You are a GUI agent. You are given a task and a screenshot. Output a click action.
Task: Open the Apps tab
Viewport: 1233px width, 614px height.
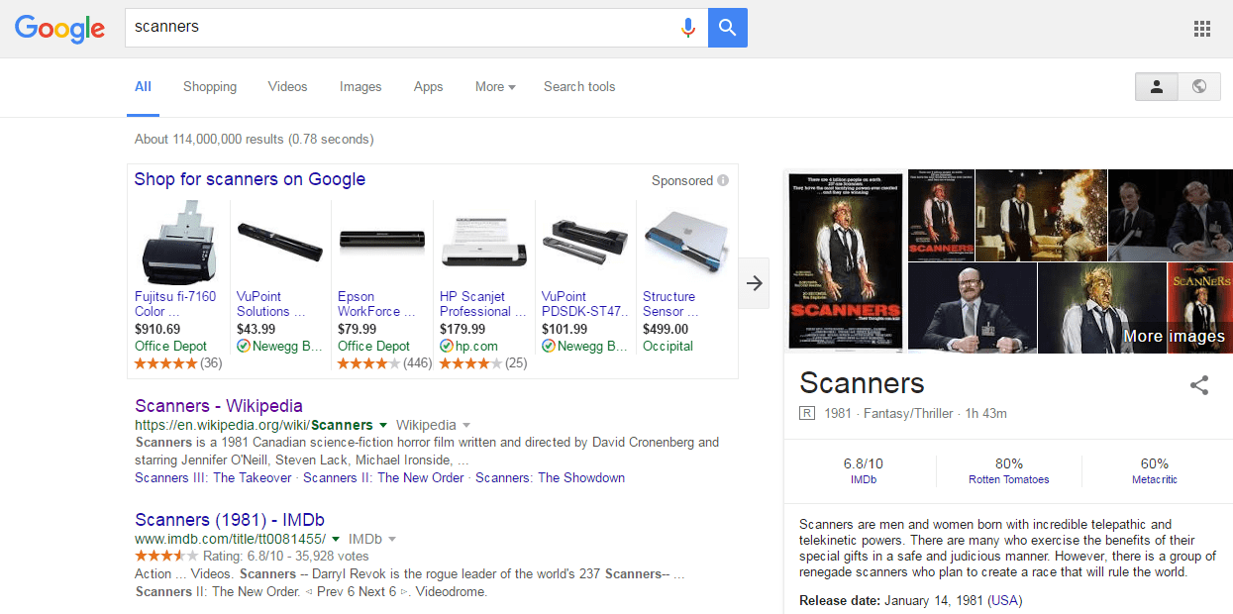tap(429, 87)
